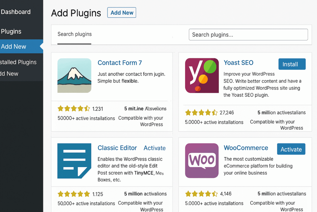Screen dimensions: 317x212
Task: Click the Classic Editor document icon
Action: [74, 161]
